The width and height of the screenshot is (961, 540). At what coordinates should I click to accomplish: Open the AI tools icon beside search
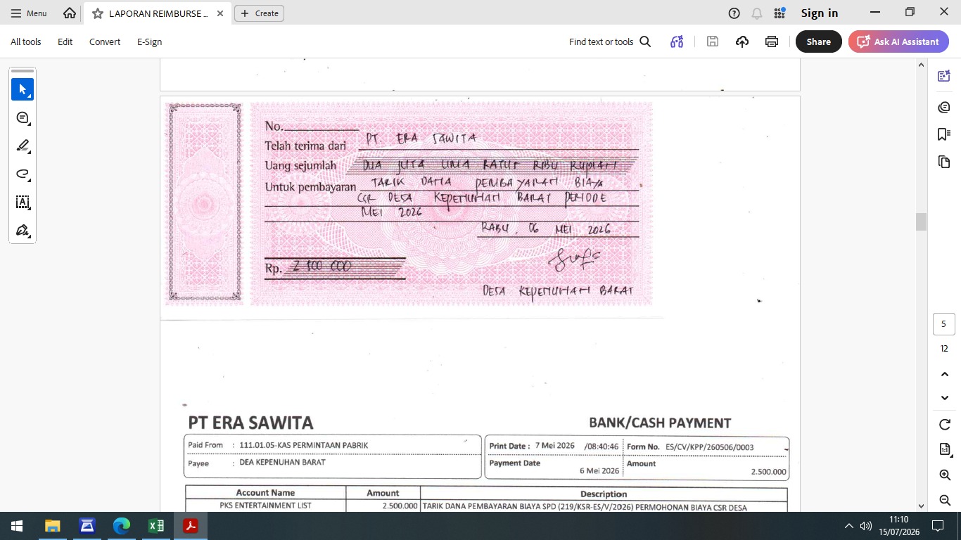(677, 41)
